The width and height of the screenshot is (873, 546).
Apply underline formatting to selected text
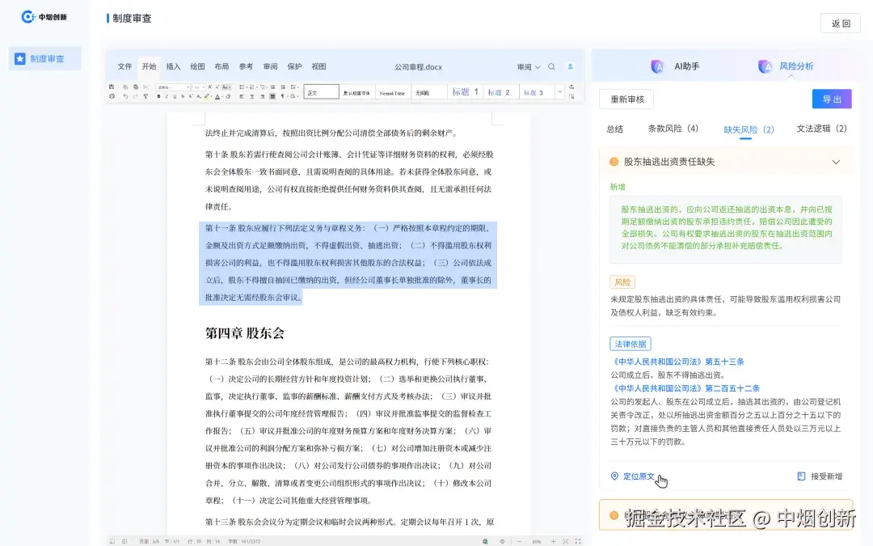175,95
